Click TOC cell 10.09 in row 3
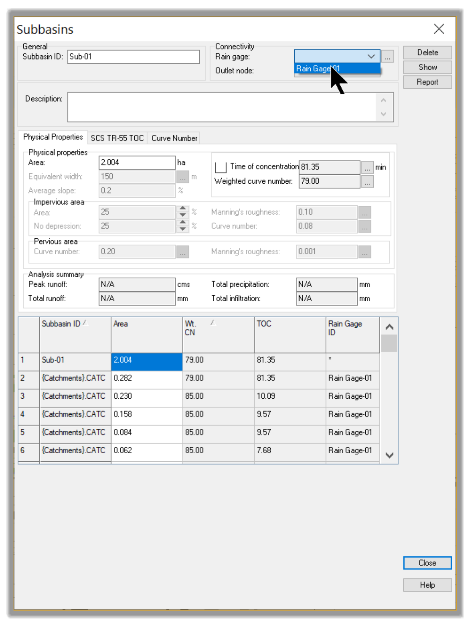The image size is (470, 626). [x=290, y=398]
